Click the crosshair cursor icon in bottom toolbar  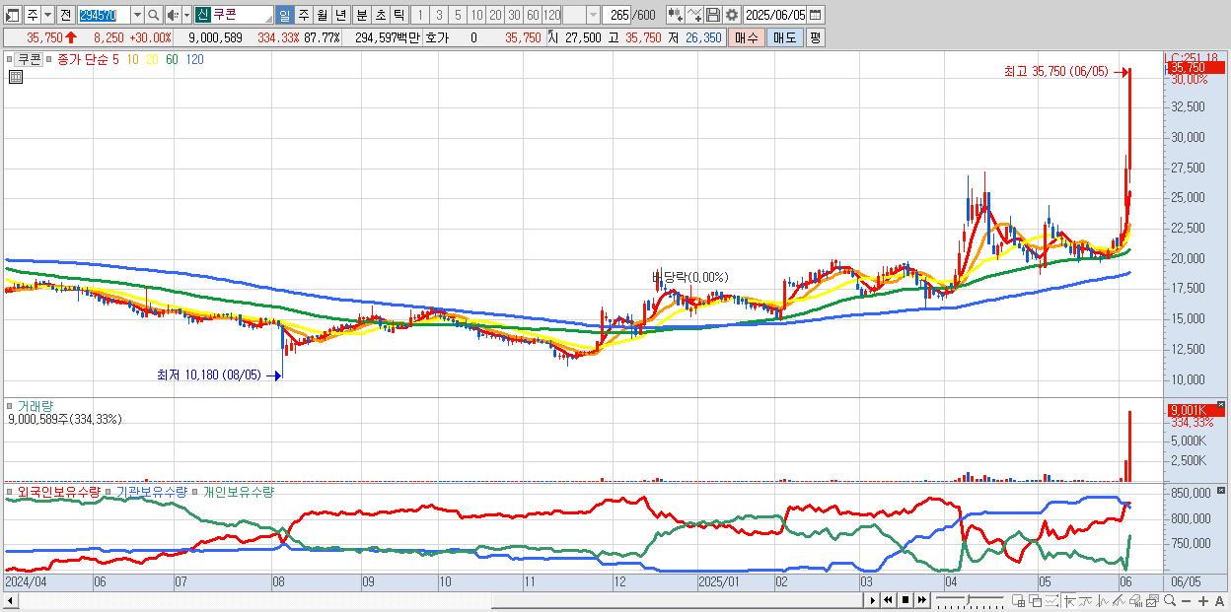click(1069, 600)
